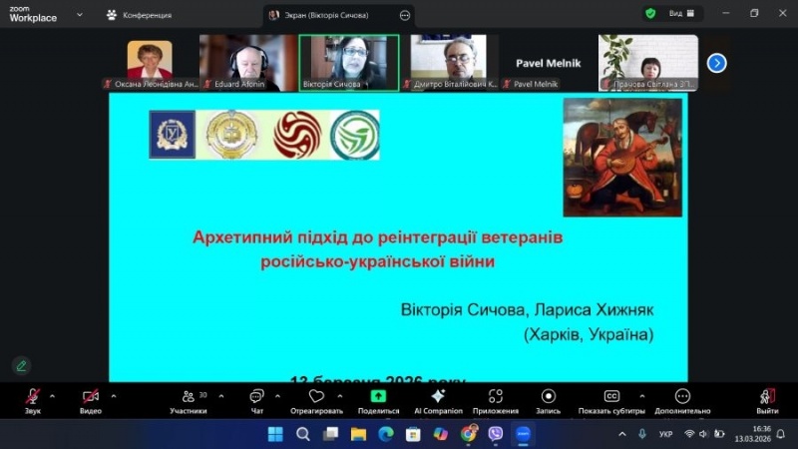The image size is (798, 449).
Task: Click the green Поделиться share screen button
Action: tap(378, 397)
